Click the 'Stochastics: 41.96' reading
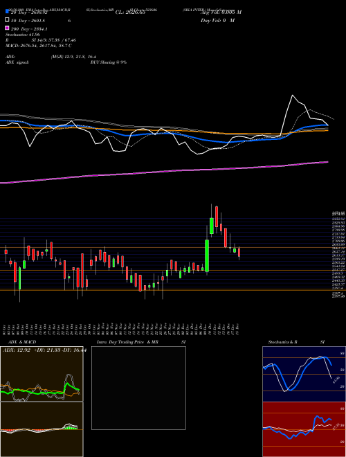The width and height of the screenshot is (346, 457). 23,35
